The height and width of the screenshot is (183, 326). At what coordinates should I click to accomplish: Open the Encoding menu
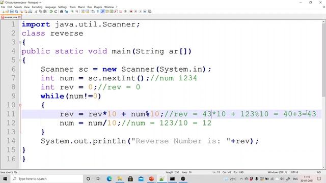point(37,7)
